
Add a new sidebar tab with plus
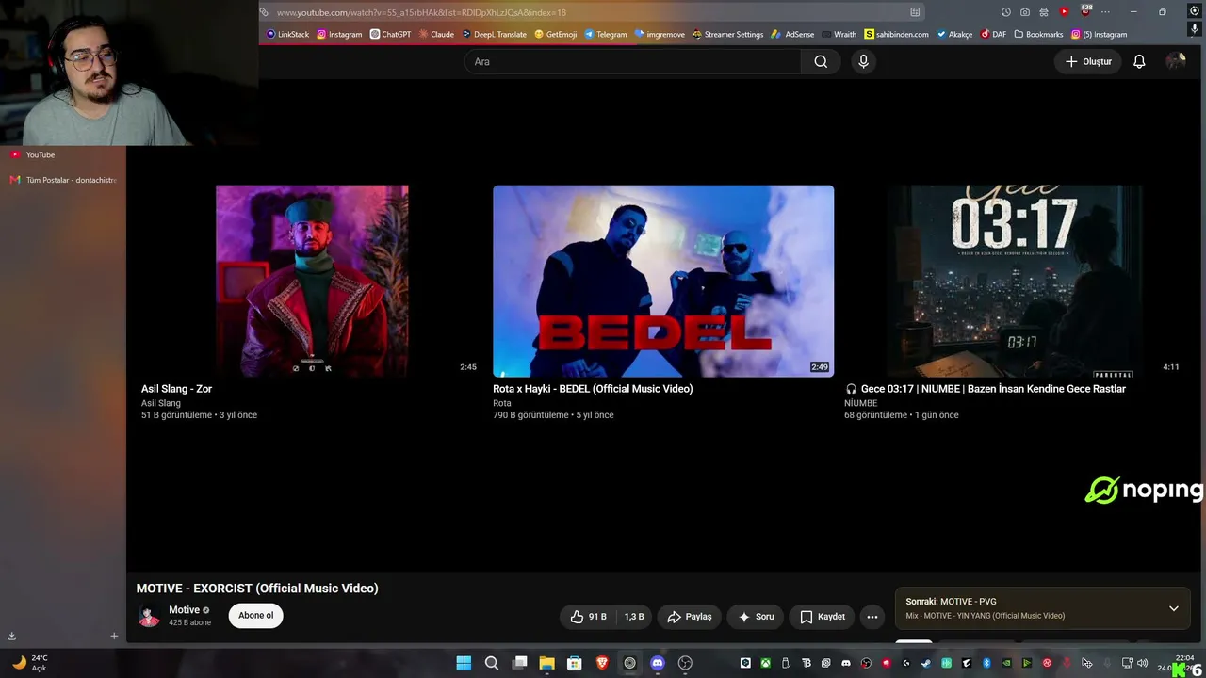tap(114, 636)
